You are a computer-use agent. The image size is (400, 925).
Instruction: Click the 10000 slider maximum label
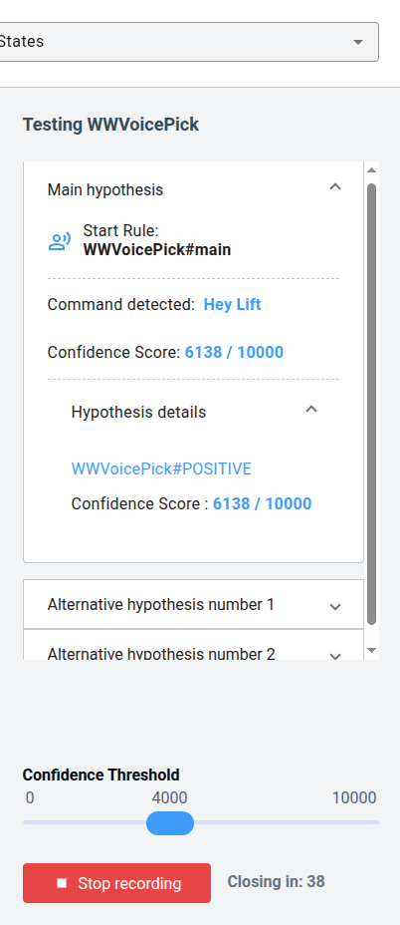(354, 798)
